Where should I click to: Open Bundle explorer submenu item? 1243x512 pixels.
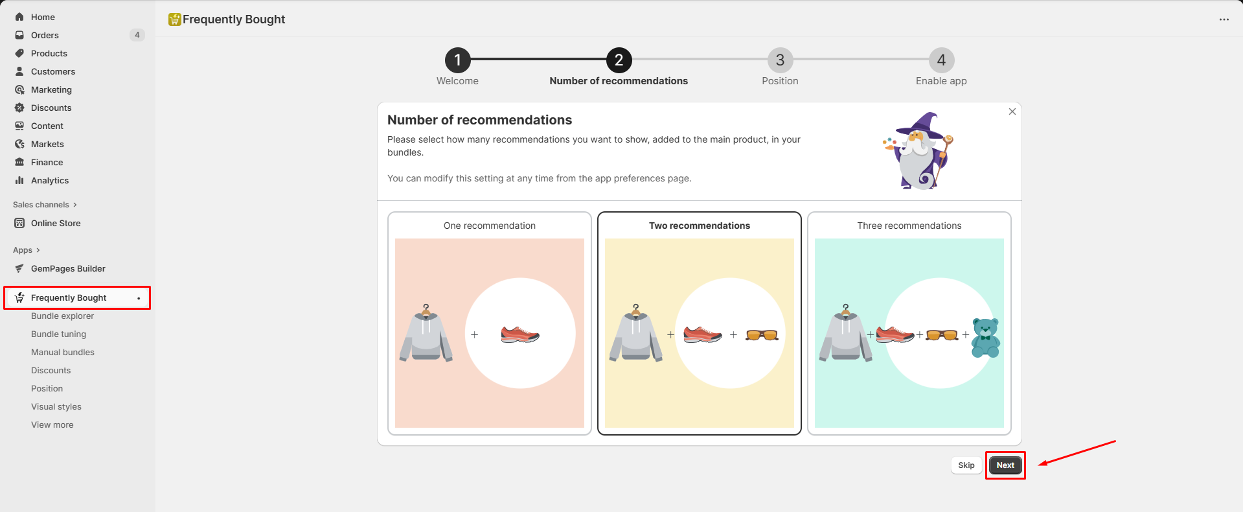pyautogui.click(x=63, y=316)
